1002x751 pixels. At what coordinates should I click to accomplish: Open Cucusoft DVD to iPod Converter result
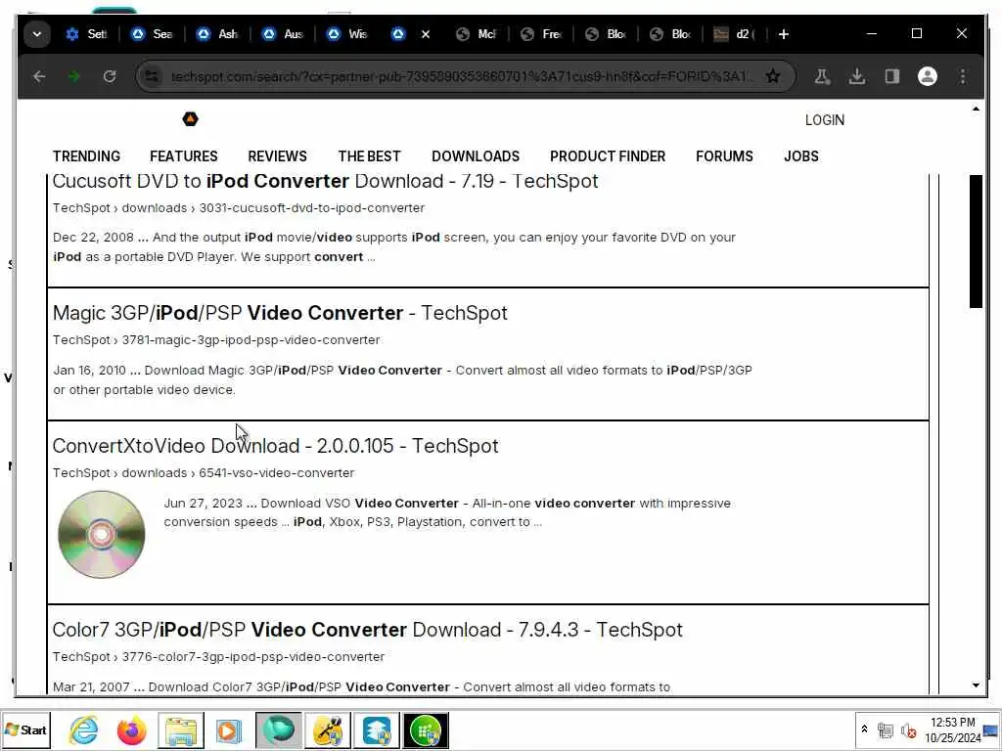point(325,181)
